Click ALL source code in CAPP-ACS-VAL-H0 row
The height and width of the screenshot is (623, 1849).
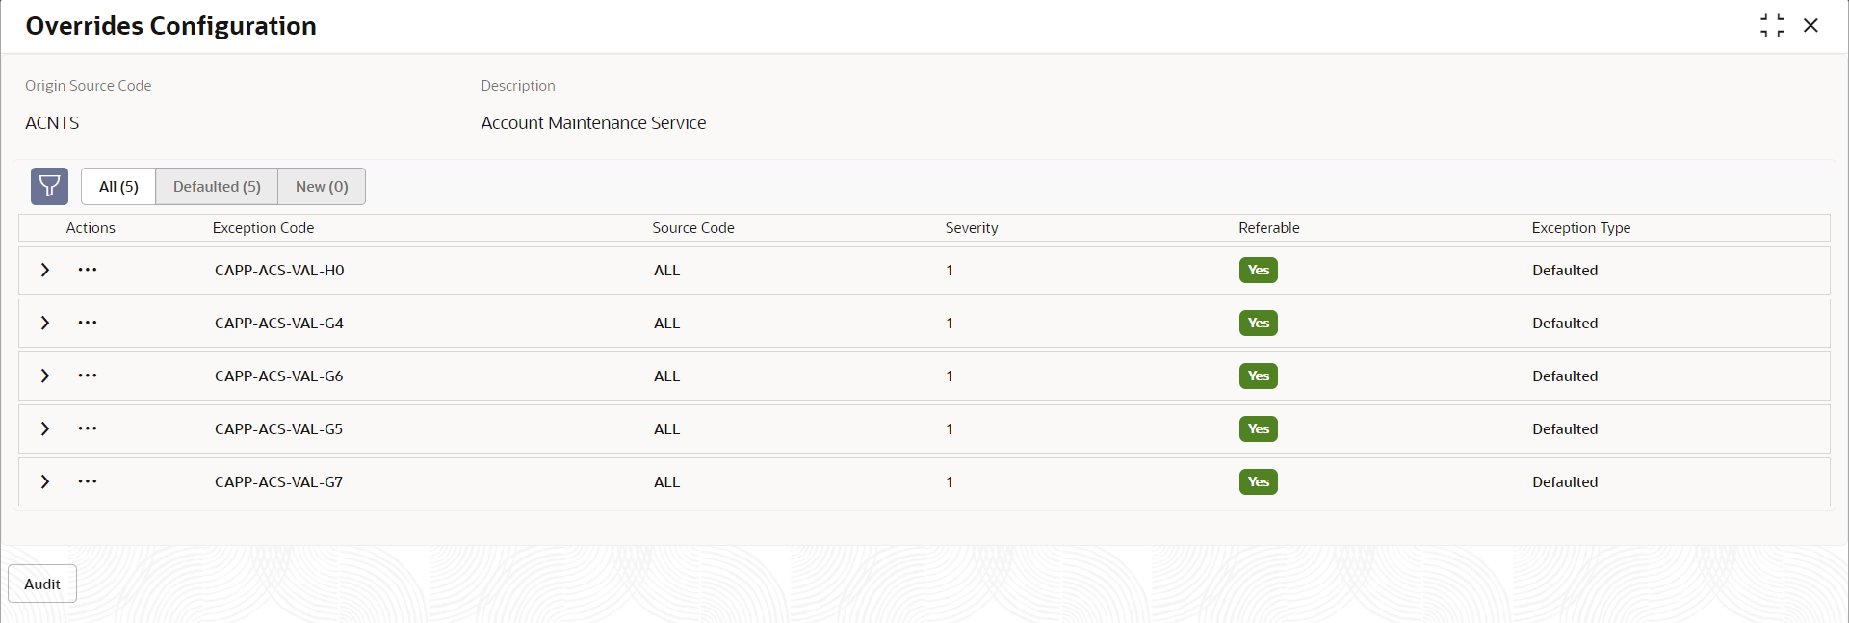coord(666,271)
